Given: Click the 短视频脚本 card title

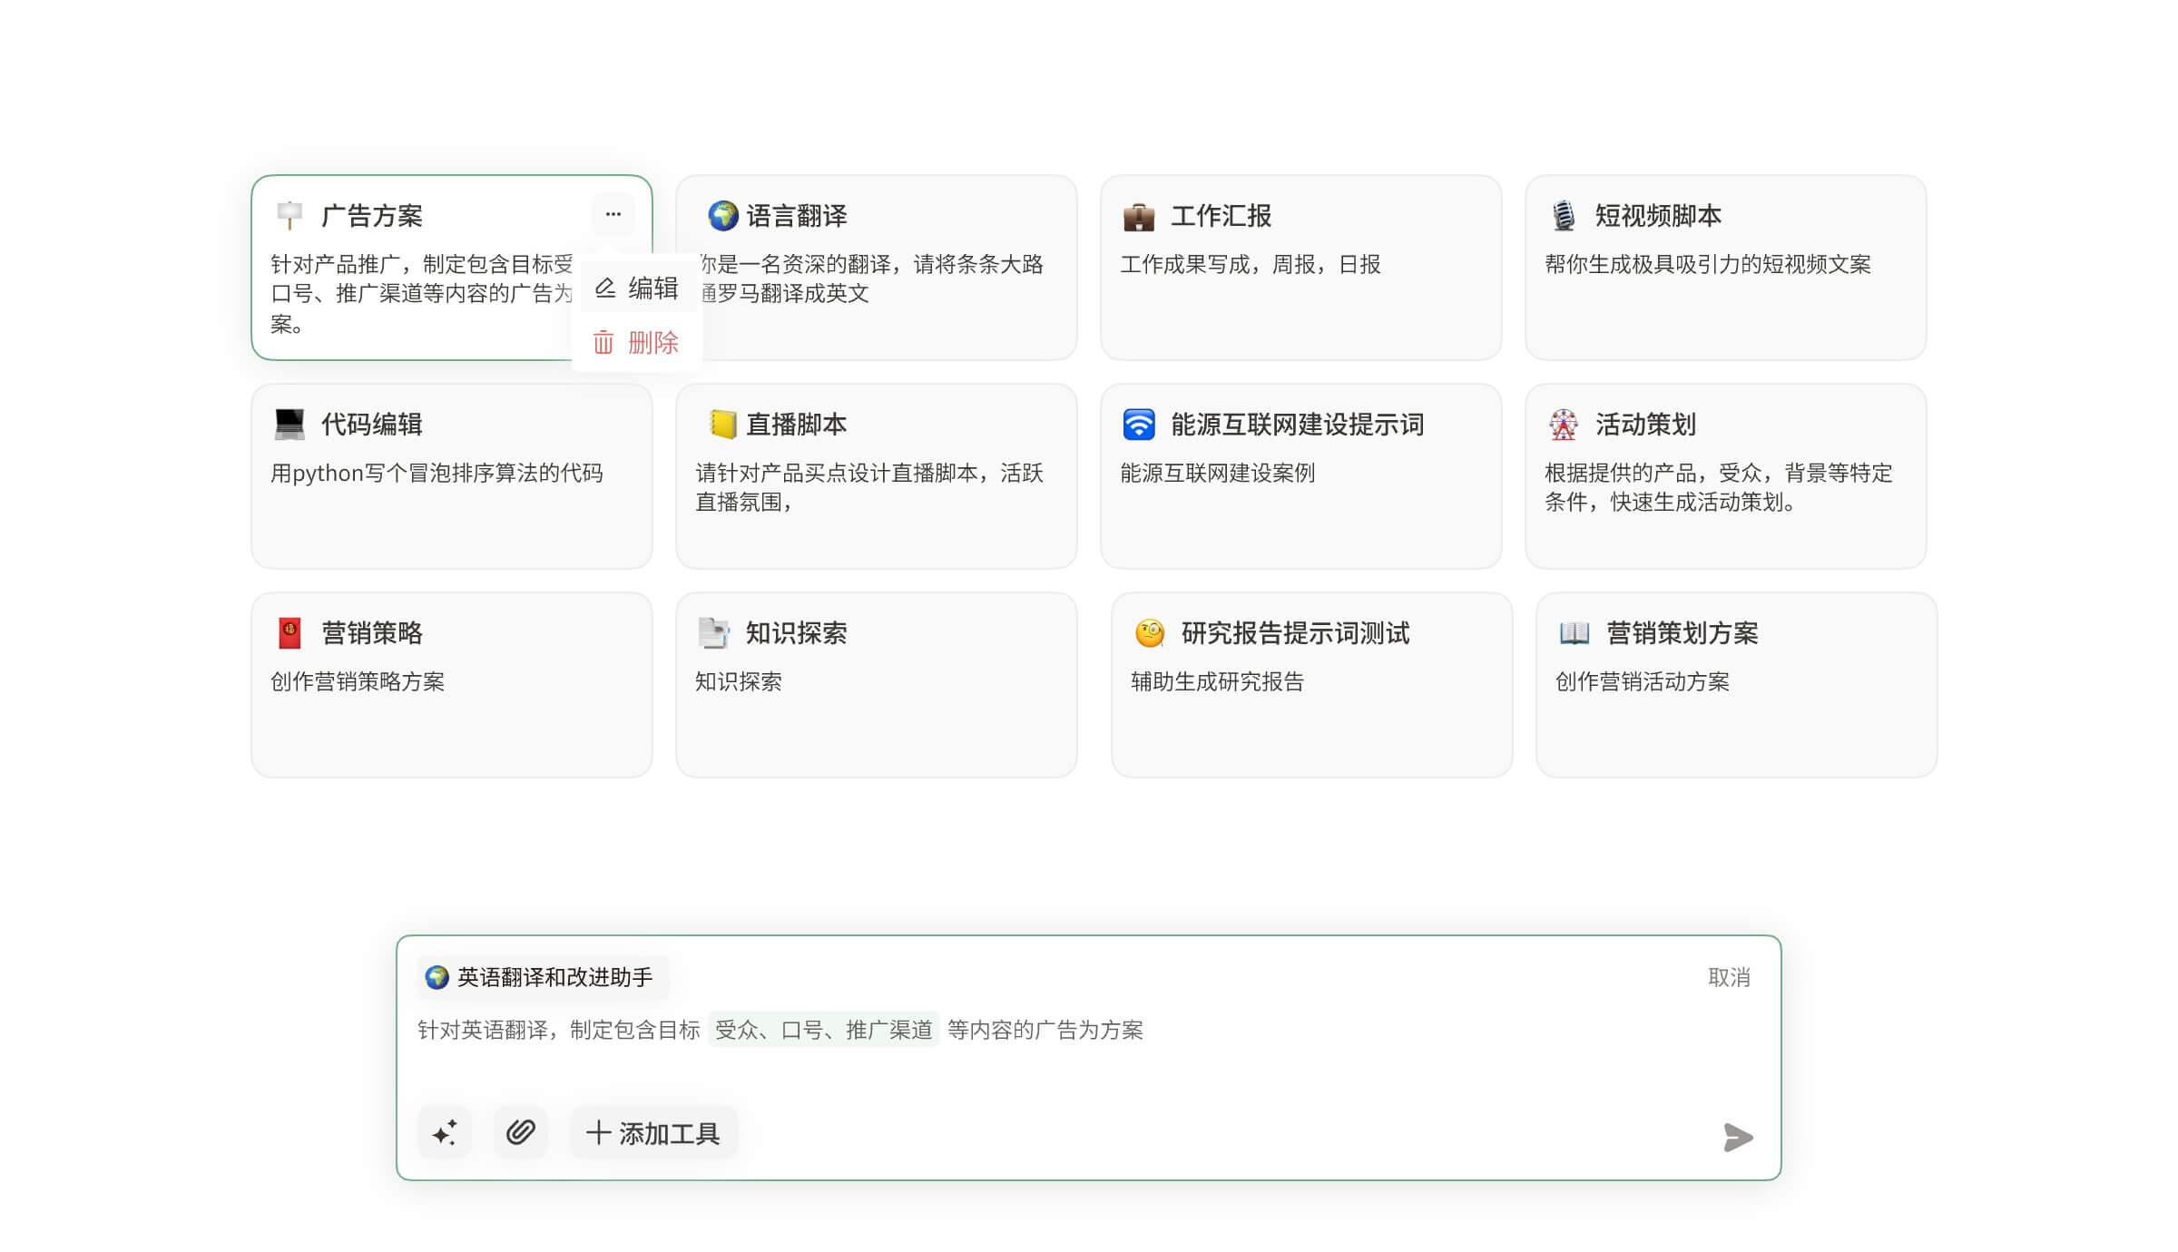Looking at the screenshot, I should coord(1659,215).
